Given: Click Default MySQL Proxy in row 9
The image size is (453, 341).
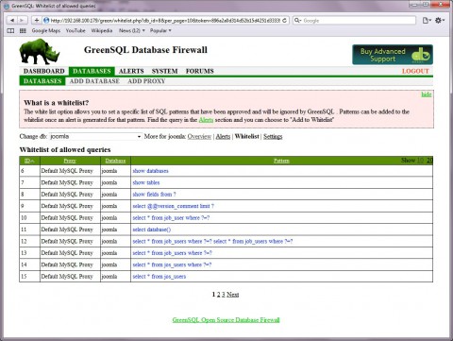Looking at the screenshot, I should 67,206.
